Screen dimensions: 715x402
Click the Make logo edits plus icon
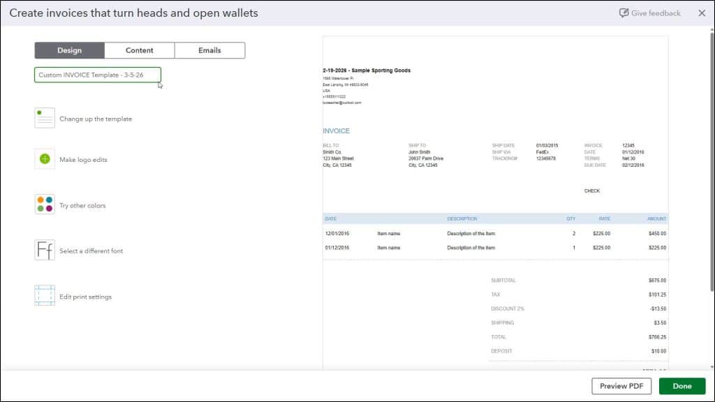[x=44, y=159]
